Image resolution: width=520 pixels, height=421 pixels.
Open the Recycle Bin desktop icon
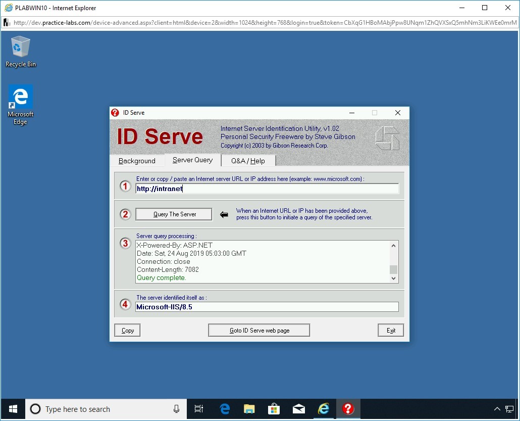(x=20, y=51)
